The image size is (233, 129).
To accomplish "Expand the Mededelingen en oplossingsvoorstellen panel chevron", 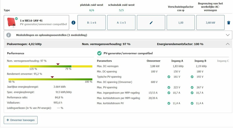I will click(228, 35).
